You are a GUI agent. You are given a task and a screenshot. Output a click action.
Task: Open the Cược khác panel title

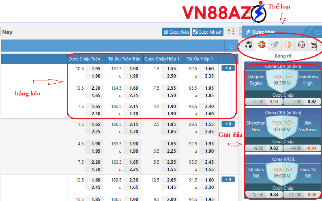point(264,32)
